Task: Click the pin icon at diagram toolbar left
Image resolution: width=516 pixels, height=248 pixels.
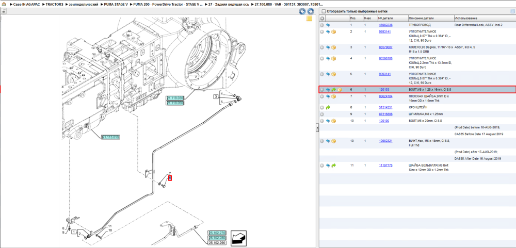Action: click(x=3, y=11)
